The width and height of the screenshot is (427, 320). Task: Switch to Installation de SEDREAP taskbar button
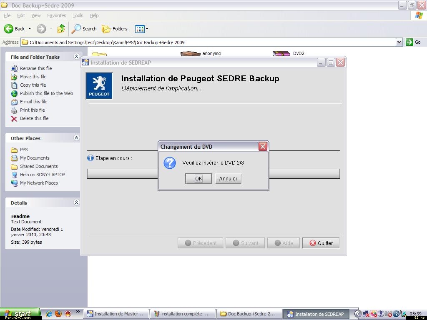pyautogui.click(x=316, y=314)
